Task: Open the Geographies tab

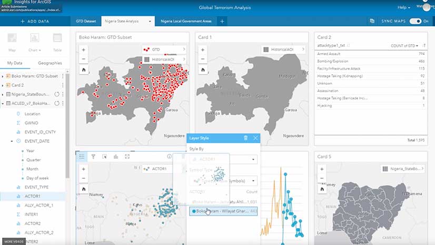Action: click(50, 63)
